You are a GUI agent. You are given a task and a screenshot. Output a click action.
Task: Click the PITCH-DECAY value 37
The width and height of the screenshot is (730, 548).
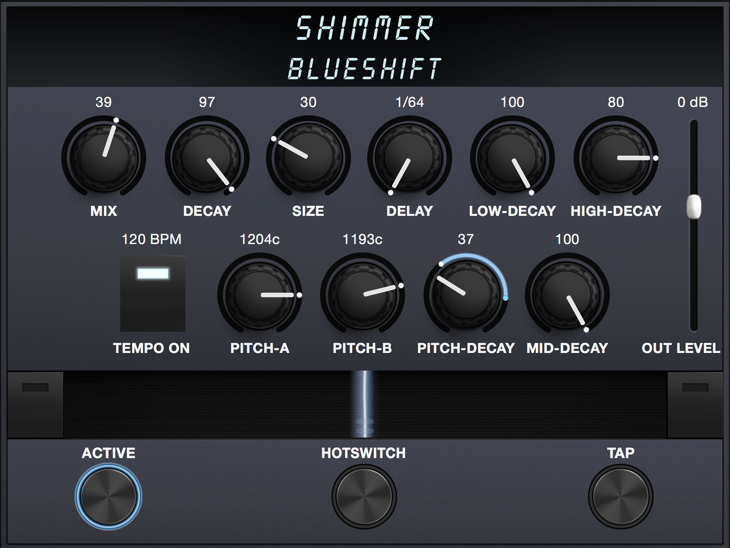pos(466,239)
